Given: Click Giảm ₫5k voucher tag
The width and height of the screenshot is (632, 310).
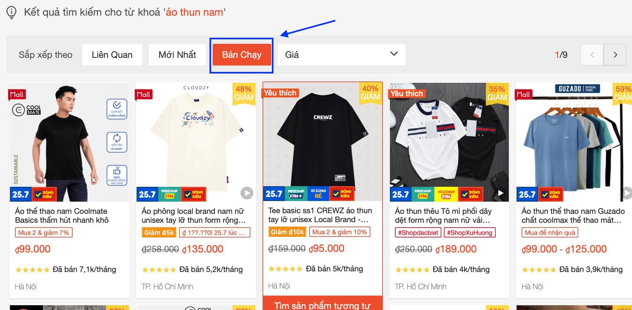Looking at the screenshot, I should click(159, 233).
